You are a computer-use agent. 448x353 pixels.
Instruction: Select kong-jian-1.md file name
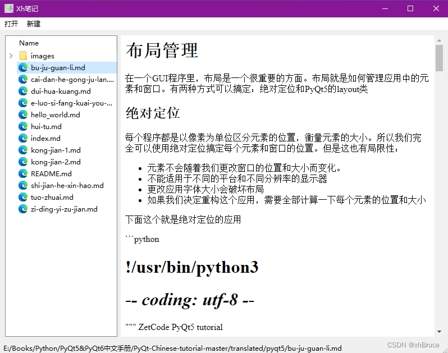[56, 150]
